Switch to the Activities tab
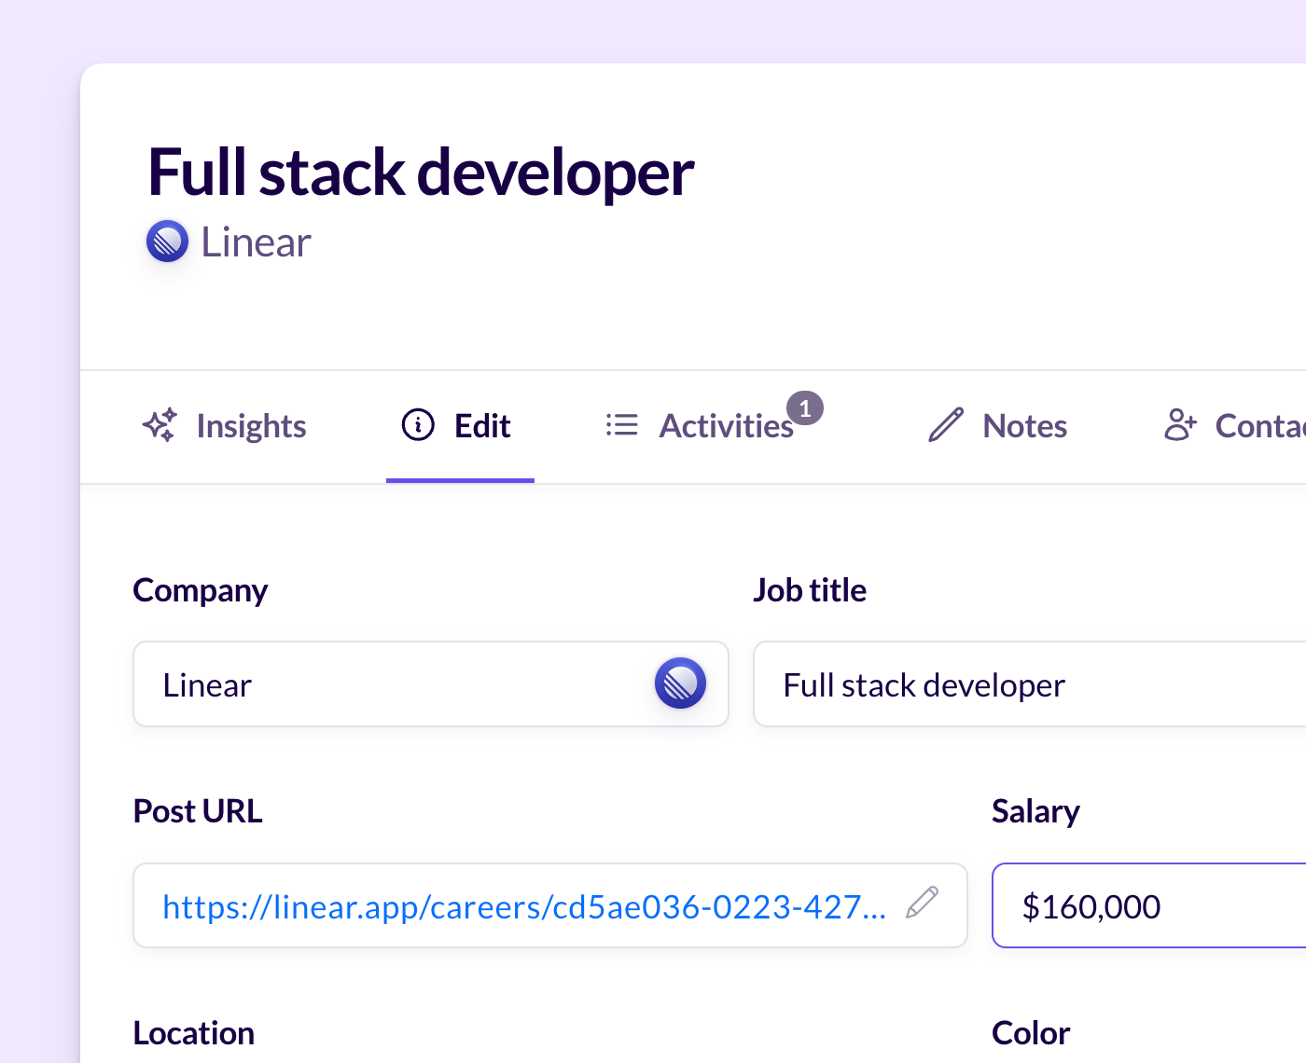1306x1063 pixels. pyautogui.click(x=714, y=426)
